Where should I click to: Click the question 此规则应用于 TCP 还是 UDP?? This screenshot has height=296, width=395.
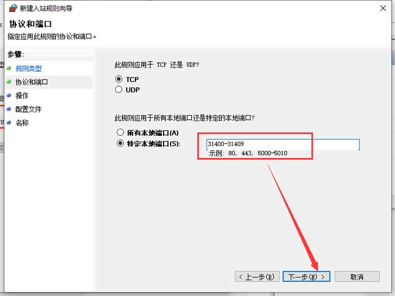click(x=157, y=65)
